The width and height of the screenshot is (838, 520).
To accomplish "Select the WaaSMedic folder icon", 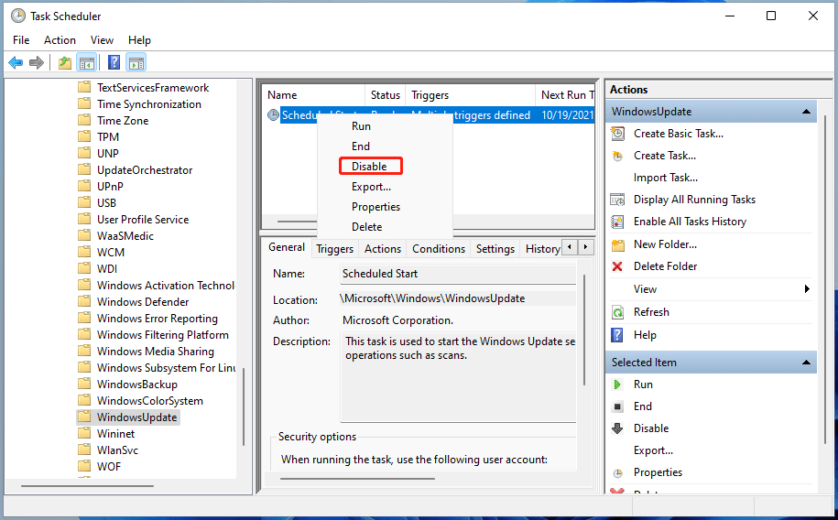I will click(84, 235).
